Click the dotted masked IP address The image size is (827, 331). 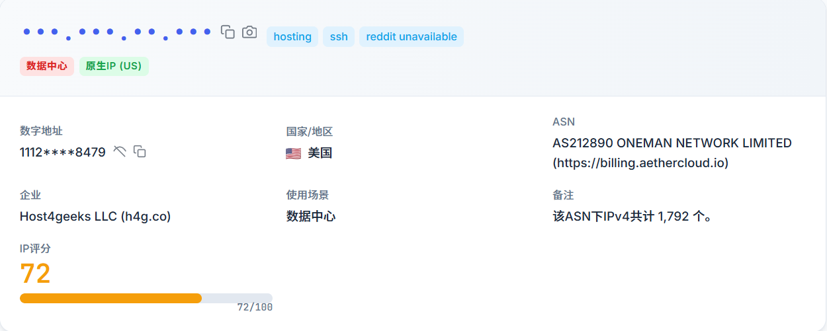click(x=116, y=32)
